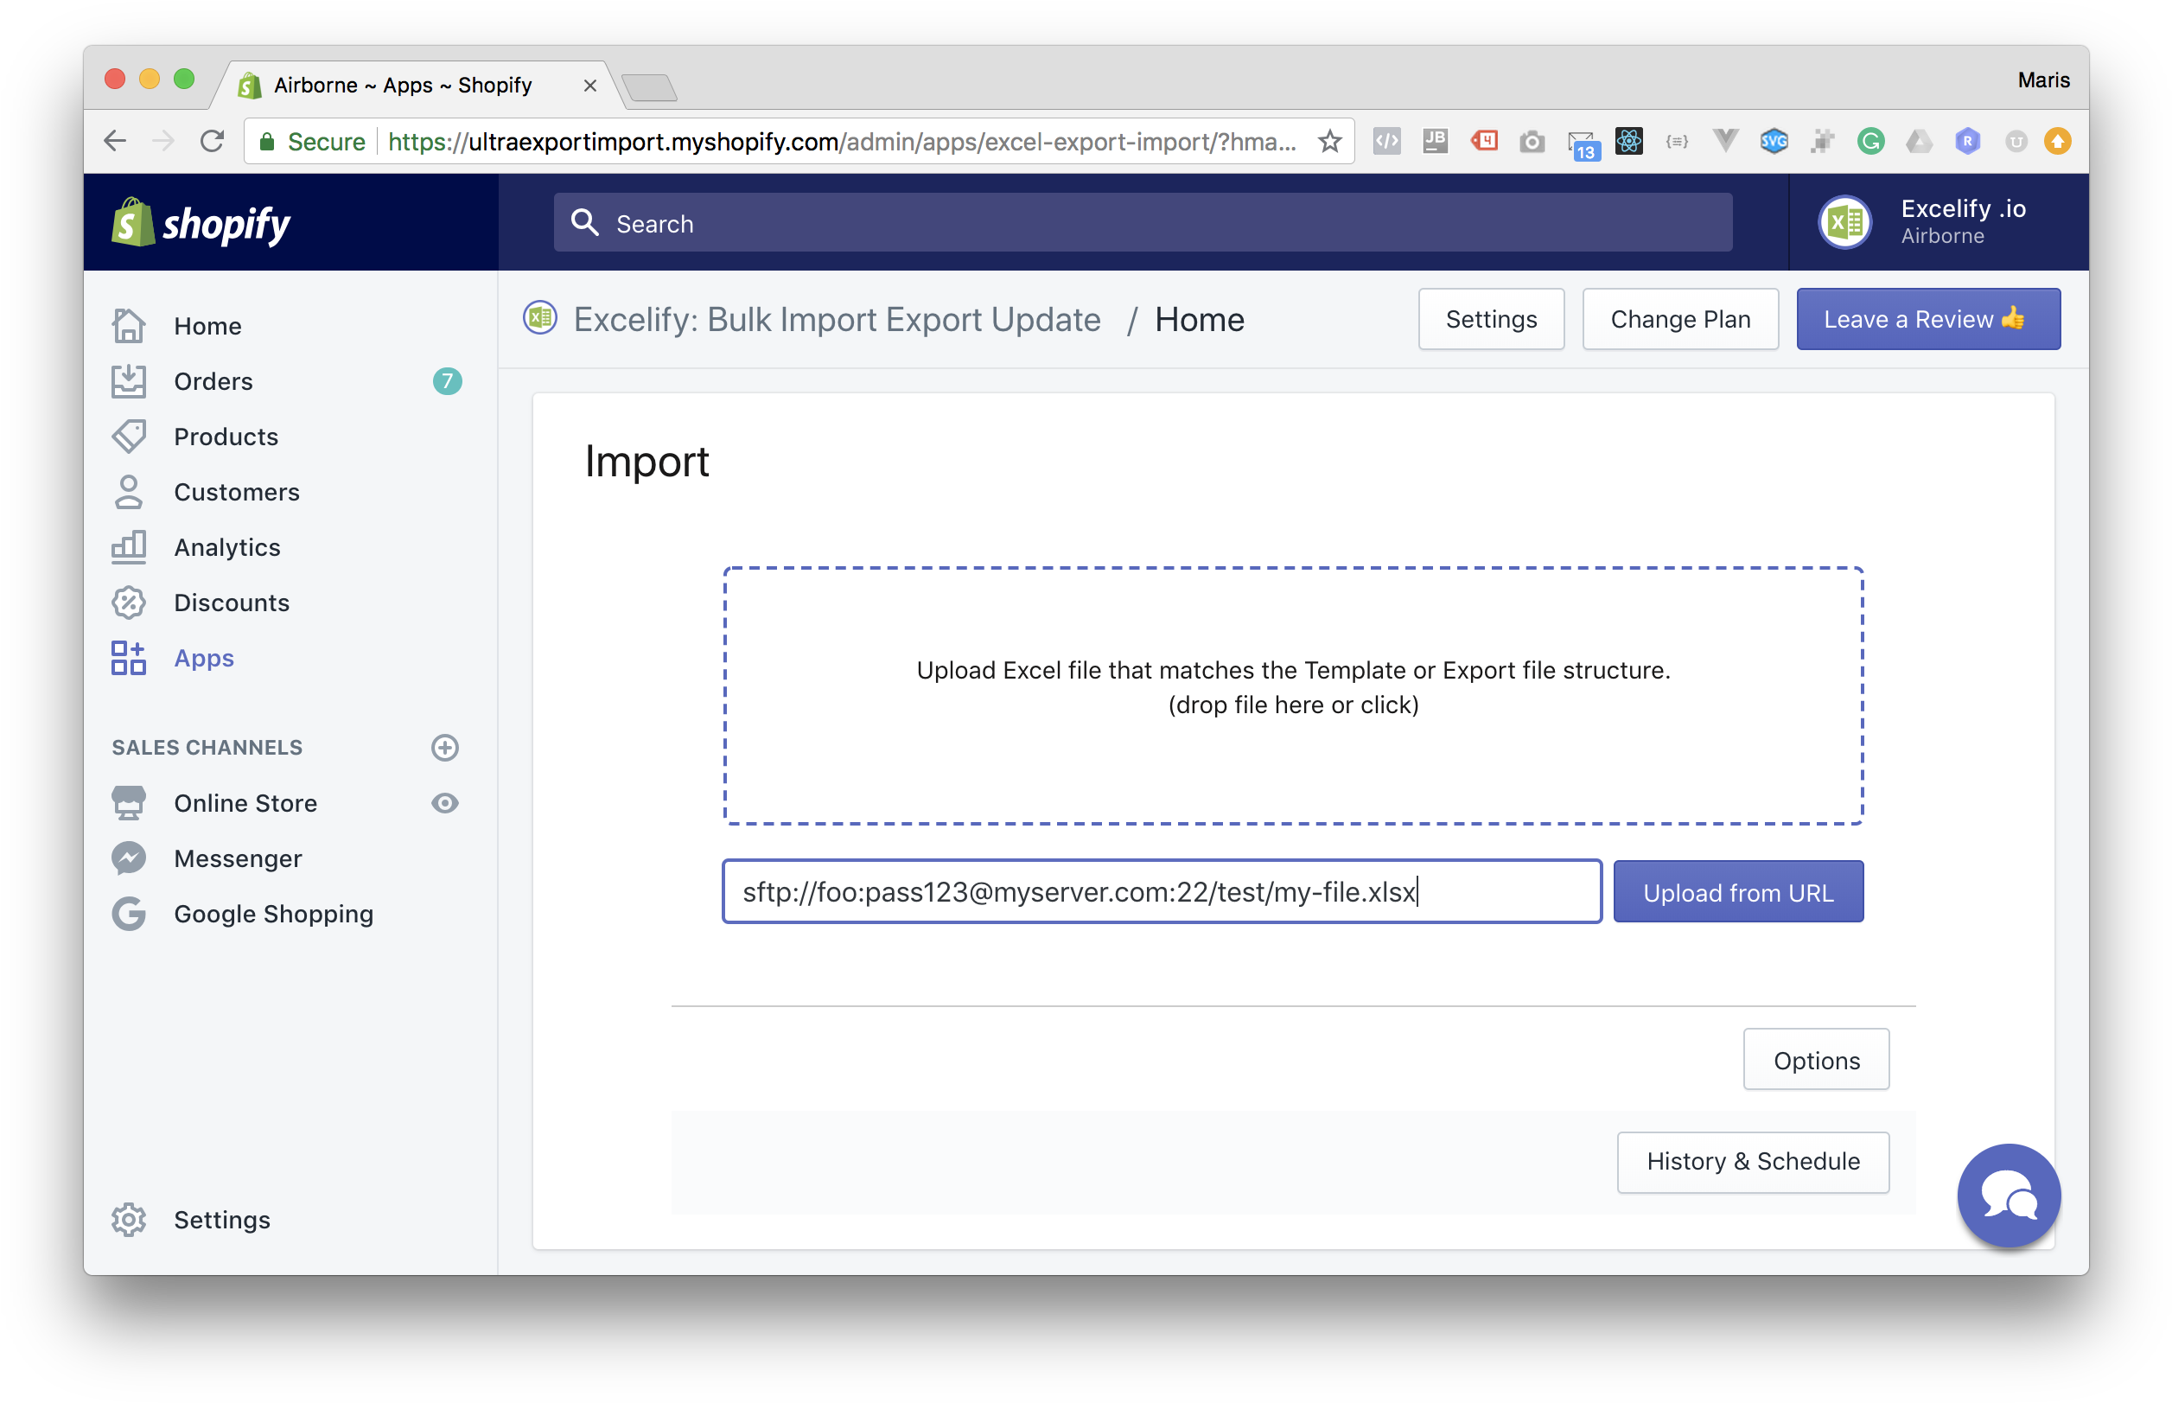Click the orange up-arrow extension icon
2172x1403 pixels.
[x=2057, y=141]
